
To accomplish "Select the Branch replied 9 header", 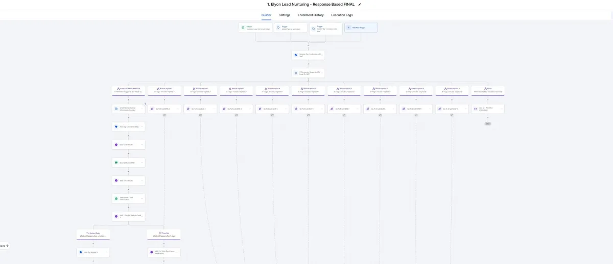I will point(452,90).
